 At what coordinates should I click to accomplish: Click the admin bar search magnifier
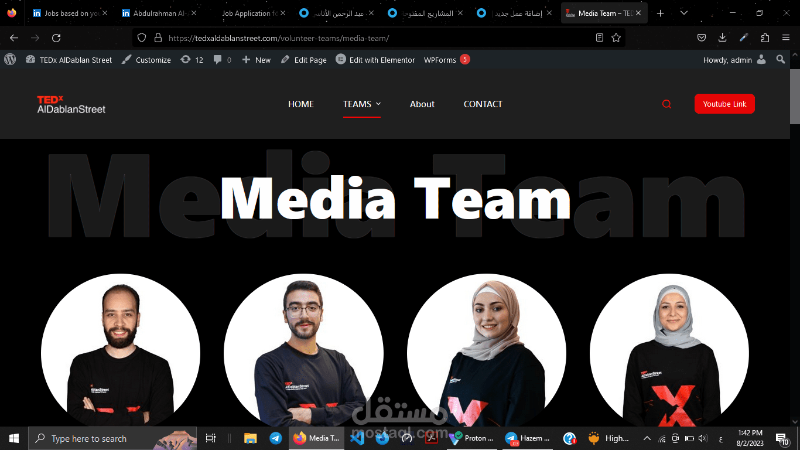pyautogui.click(x=780, y=59)
